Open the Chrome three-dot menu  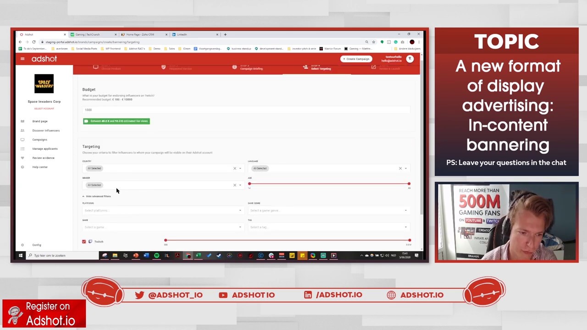[x=419, y=42]
